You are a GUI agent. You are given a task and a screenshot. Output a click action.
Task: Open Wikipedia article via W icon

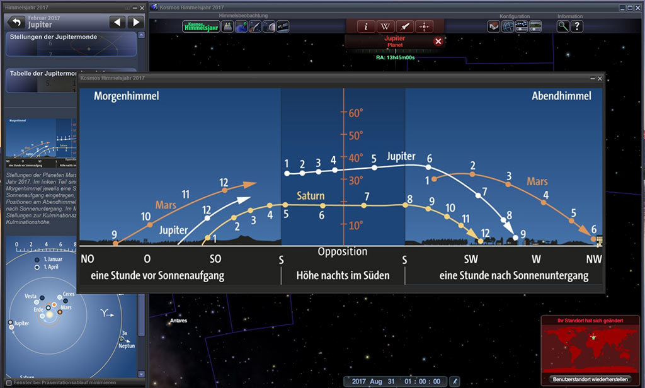(x=385, y=26)
